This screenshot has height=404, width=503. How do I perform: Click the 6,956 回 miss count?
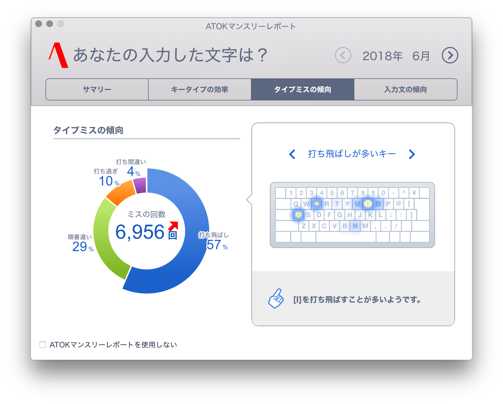pos(146,232)
